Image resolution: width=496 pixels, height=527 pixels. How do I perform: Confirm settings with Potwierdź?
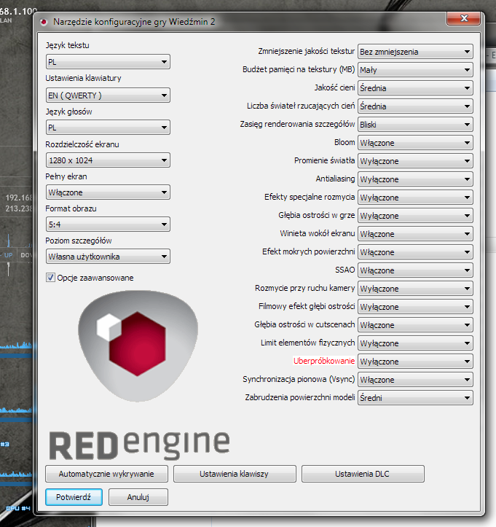click(x=74, y=497)
